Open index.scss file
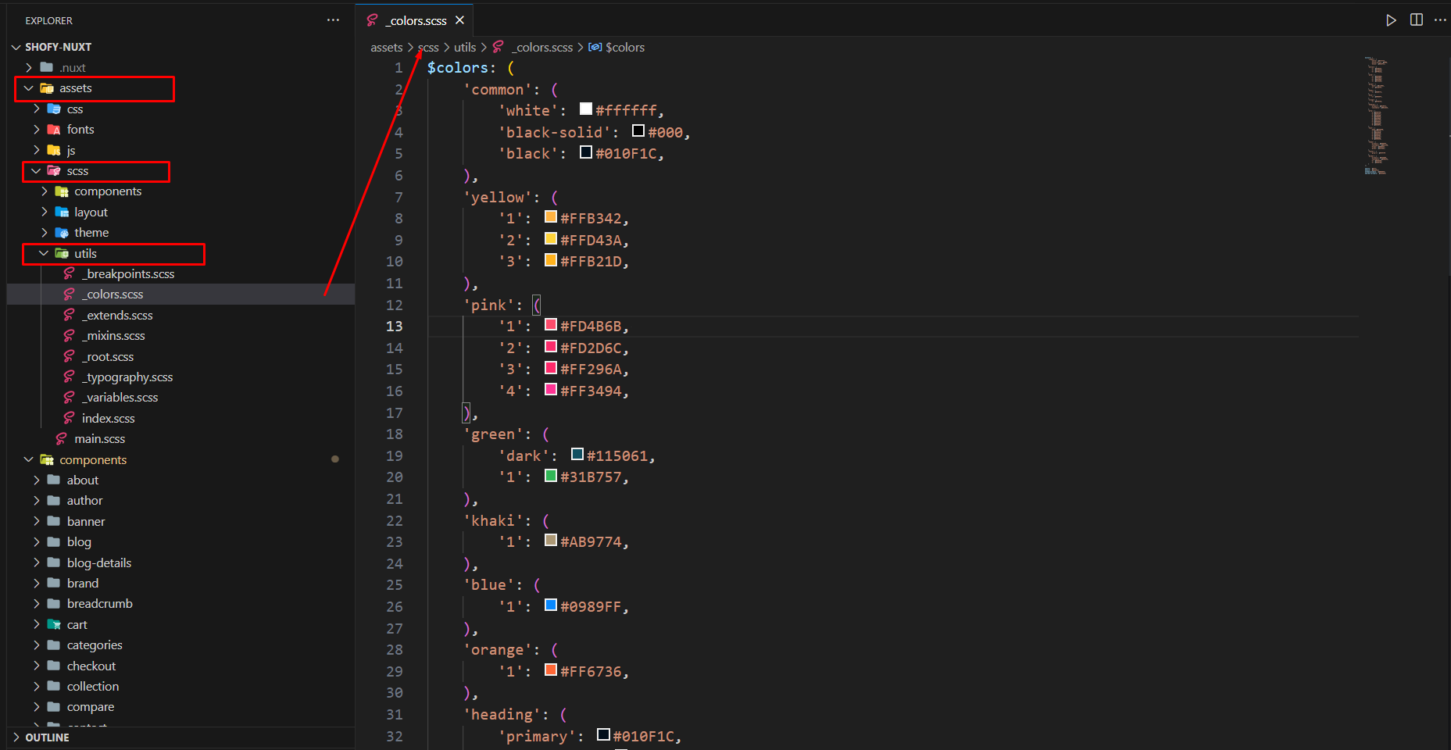Viewport: 1451px width, 750px height. (x=109, y=418)
